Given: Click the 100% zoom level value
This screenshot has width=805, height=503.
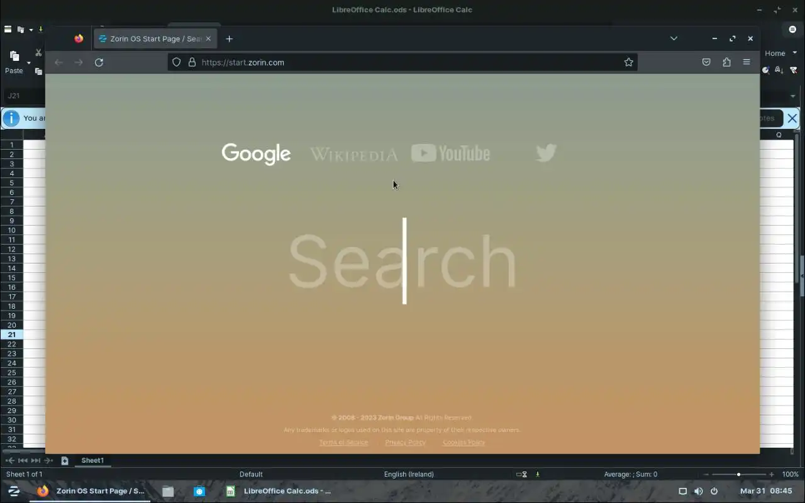Looking at the screenshot, I should (x=791, y=474).
